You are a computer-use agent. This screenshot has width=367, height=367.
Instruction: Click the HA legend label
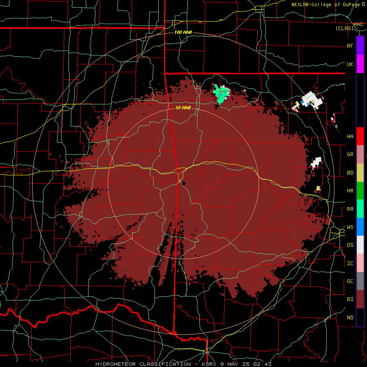pos(350,137)
